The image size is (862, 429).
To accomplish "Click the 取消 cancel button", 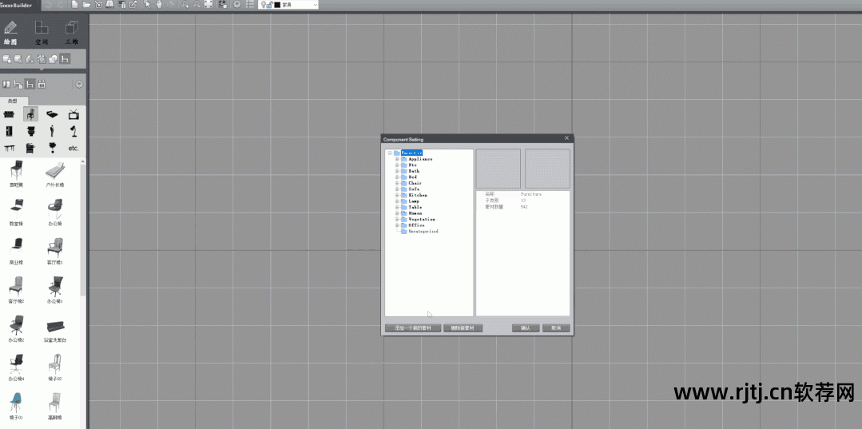I will click(556, 328).
